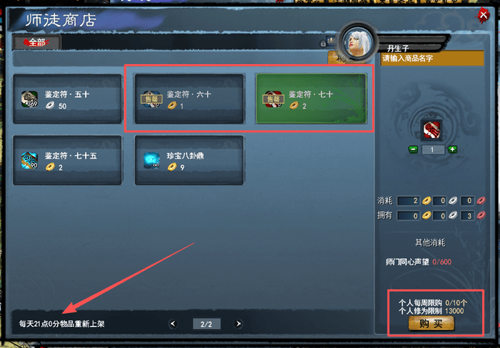Viewport: 500px width, 348px height.
Task: Close the 师徒商店 window
Action: 484,15
